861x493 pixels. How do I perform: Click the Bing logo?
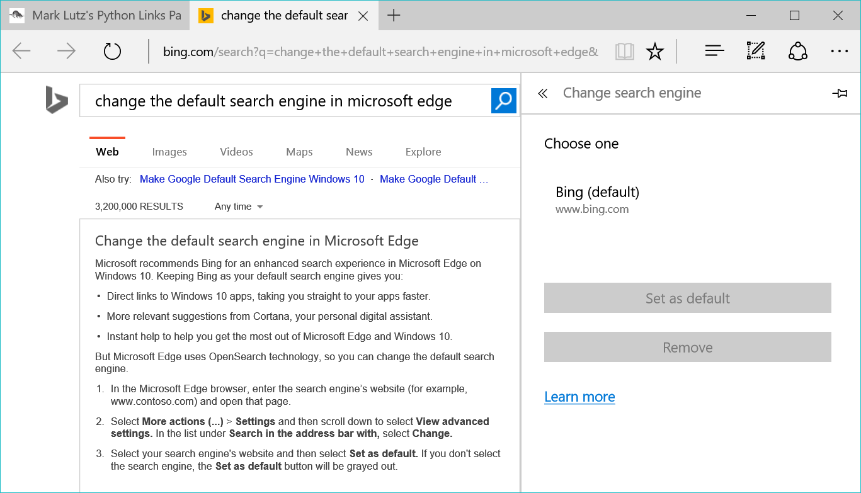[56, 100]
